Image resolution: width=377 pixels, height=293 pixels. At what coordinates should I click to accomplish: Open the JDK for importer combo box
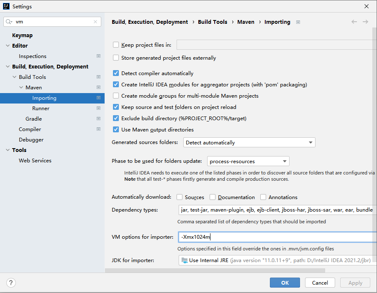tap(277, 260)
